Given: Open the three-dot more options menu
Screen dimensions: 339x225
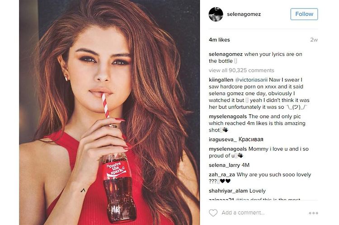Looking at the screenshot, I should 313,213.
